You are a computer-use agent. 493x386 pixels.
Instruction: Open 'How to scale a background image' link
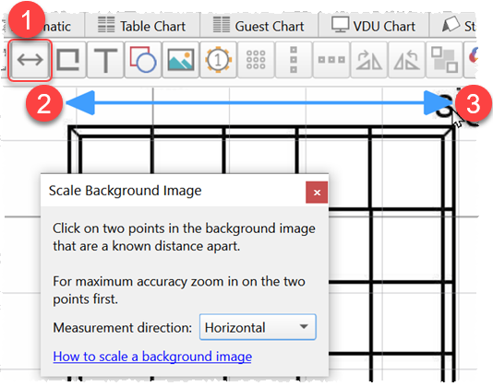152,357
